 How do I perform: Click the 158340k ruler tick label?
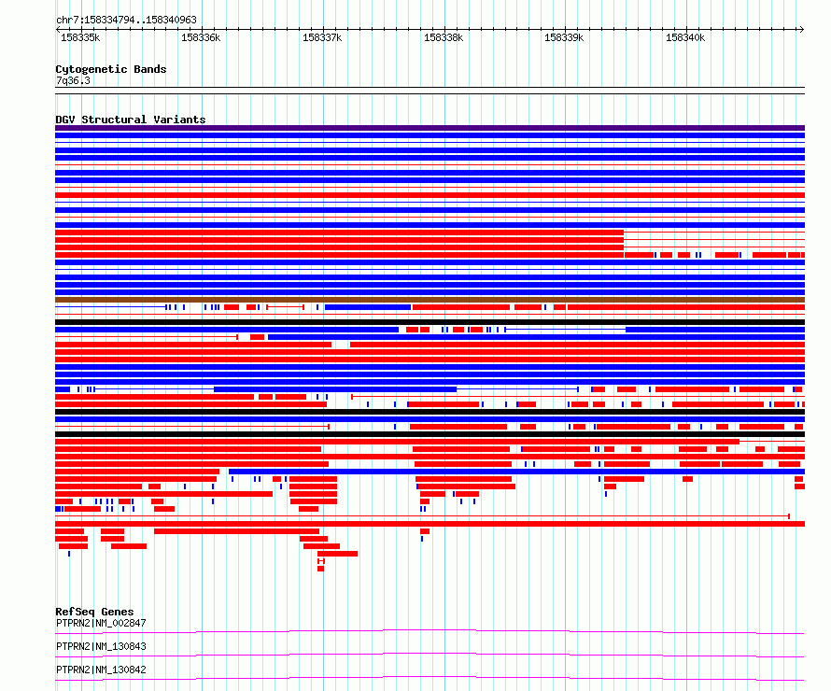pyautogui.click(x=685, y=37)
